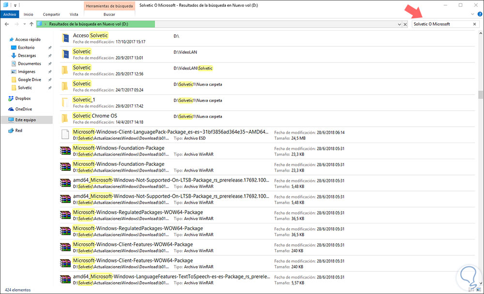Click WinRAR icon of first Client-Features-WOW64-Package
The image size is (484, 294).
point(65,247)
